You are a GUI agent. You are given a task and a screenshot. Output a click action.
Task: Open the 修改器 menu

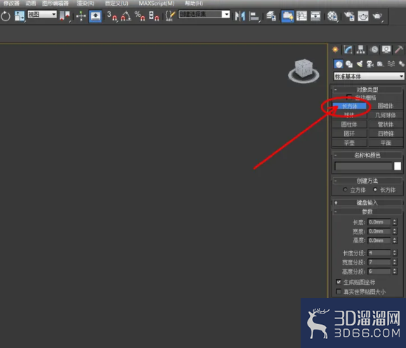point(11,4)
